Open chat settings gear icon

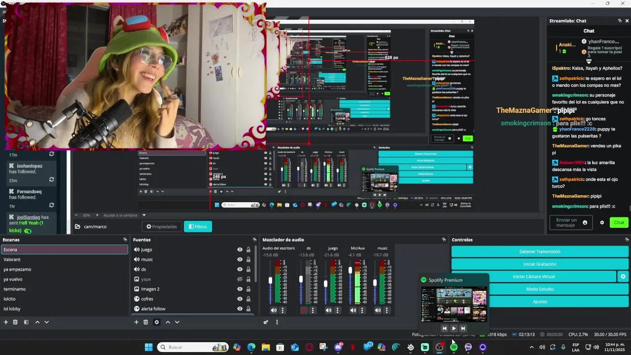[x=602, y=222]
